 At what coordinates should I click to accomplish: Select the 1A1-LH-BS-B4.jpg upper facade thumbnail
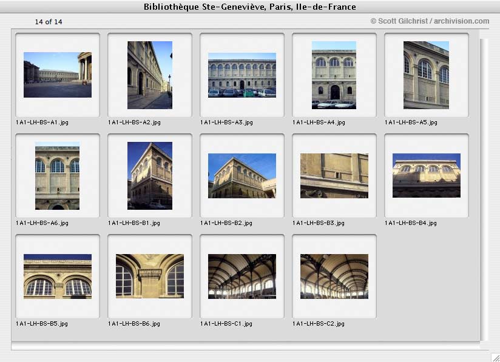coord(427,176)
